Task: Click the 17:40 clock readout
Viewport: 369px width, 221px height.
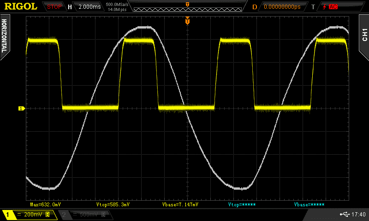Action: pos(358,214)
